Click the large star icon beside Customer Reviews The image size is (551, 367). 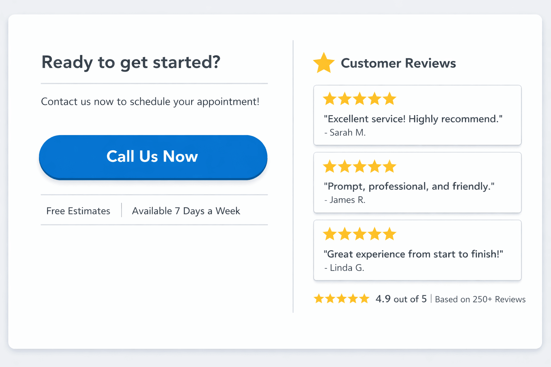point(323,63)
